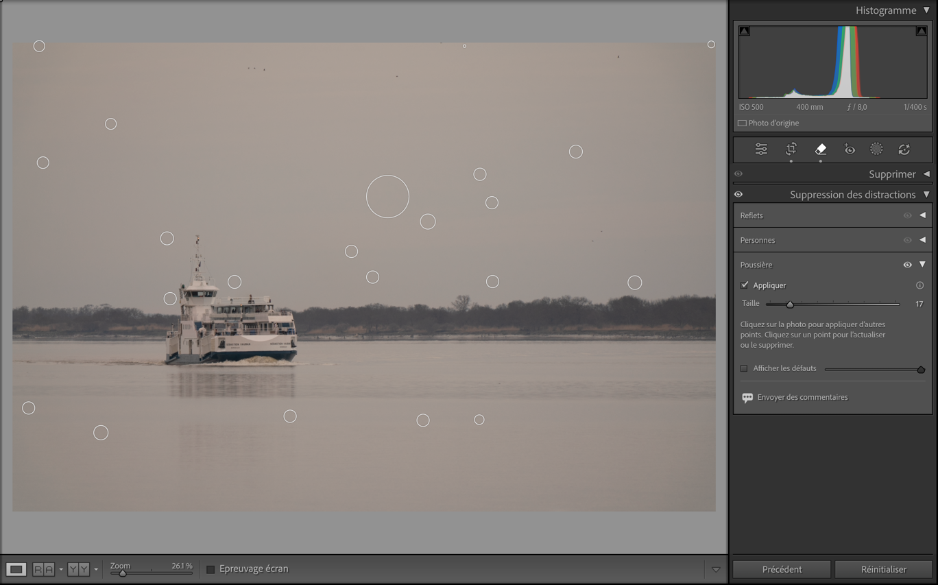Click the Précédent button
Viewport: 938px width, 585px height.
(x=782, y=569)
